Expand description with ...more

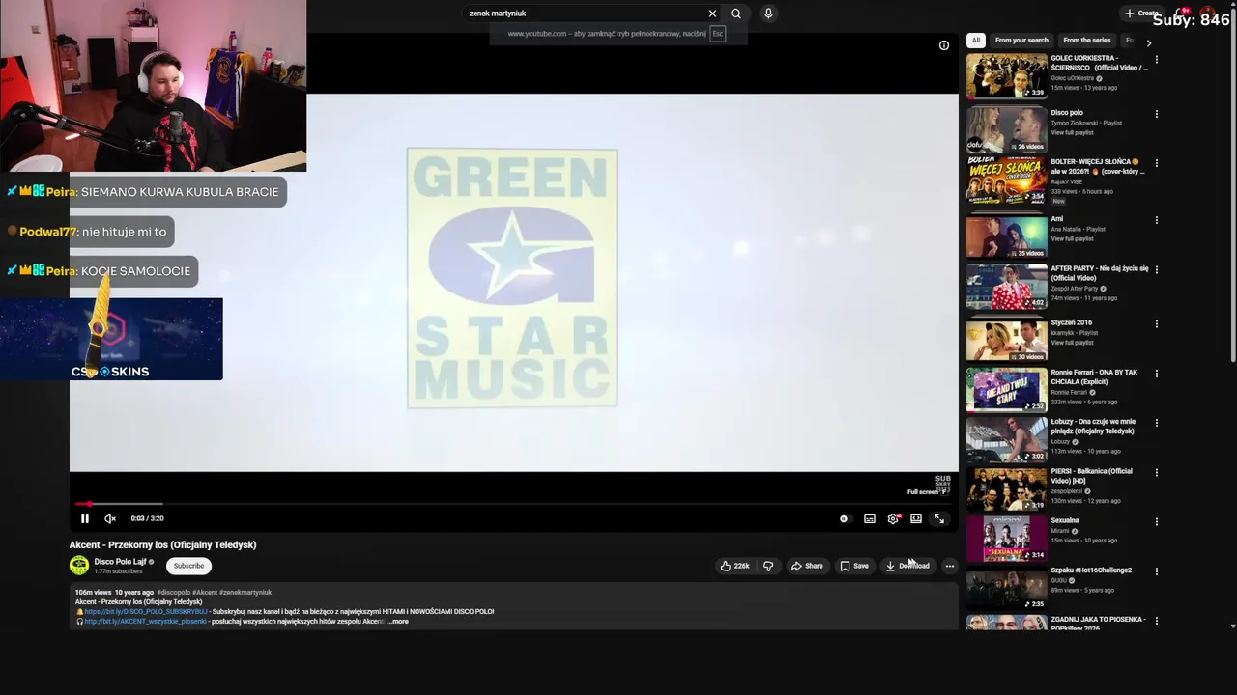tap(398, 622)
